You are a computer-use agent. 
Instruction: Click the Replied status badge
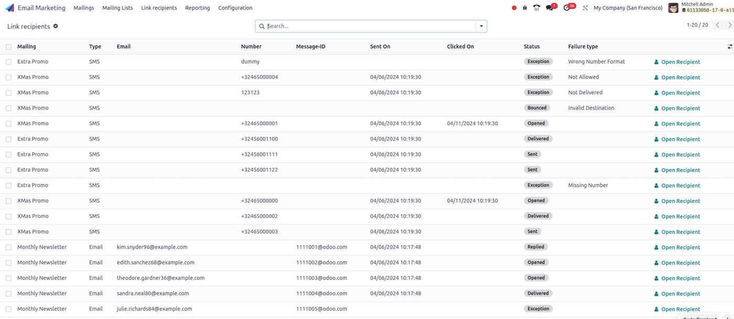(x=536, y=247)
